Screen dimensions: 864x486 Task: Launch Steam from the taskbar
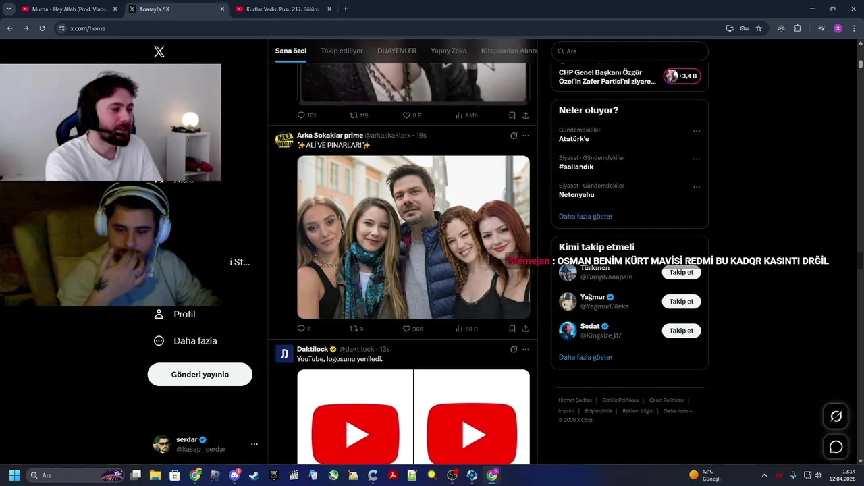click(x=253, y=475)
